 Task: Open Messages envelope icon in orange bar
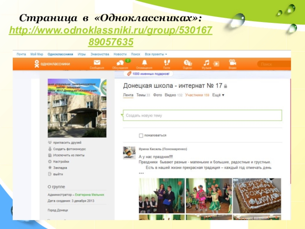[97, 63]
